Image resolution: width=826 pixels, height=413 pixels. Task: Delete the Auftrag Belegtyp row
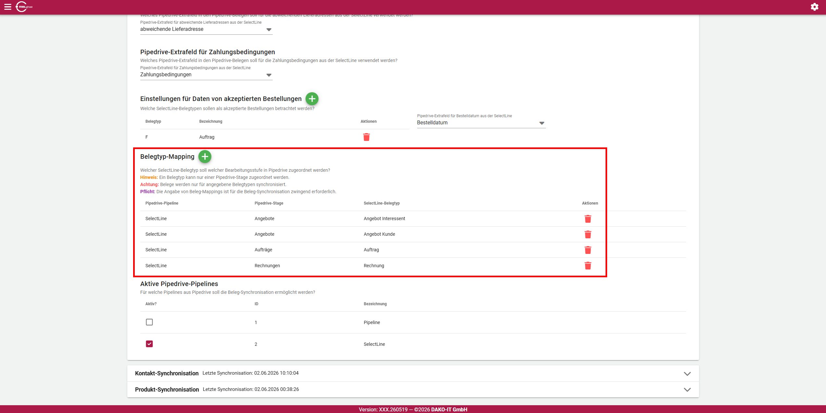coord(367,137)
